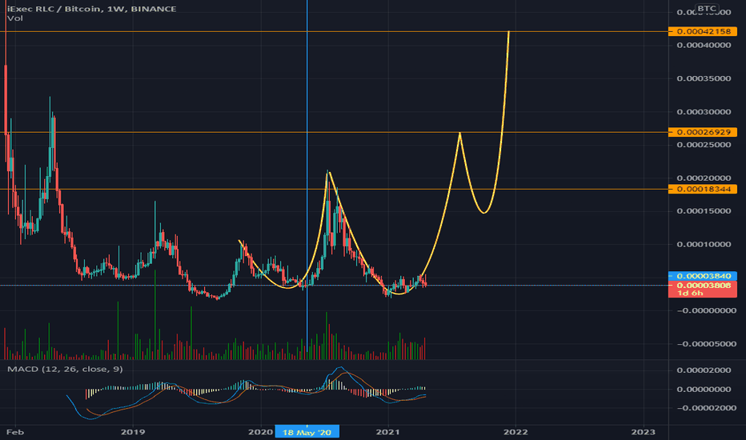Screen dimensions: 746x440
Task: Click the 0.00015000 price scale value
Action: (704, 210)
